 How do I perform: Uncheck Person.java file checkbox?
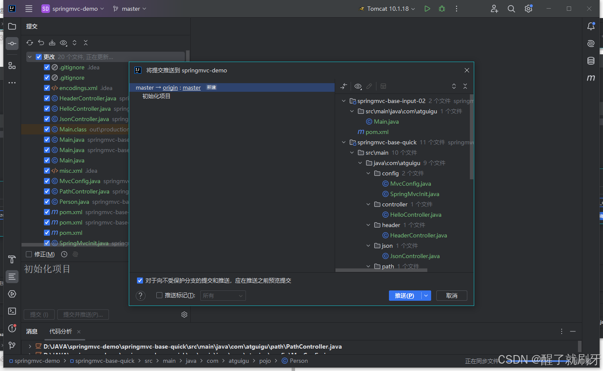pos(47,202)
